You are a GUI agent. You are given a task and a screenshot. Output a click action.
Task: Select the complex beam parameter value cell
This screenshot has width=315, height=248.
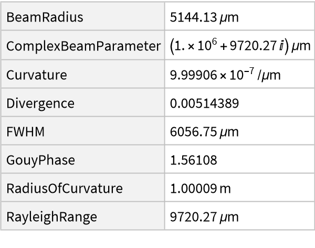(x=240, y=46)
